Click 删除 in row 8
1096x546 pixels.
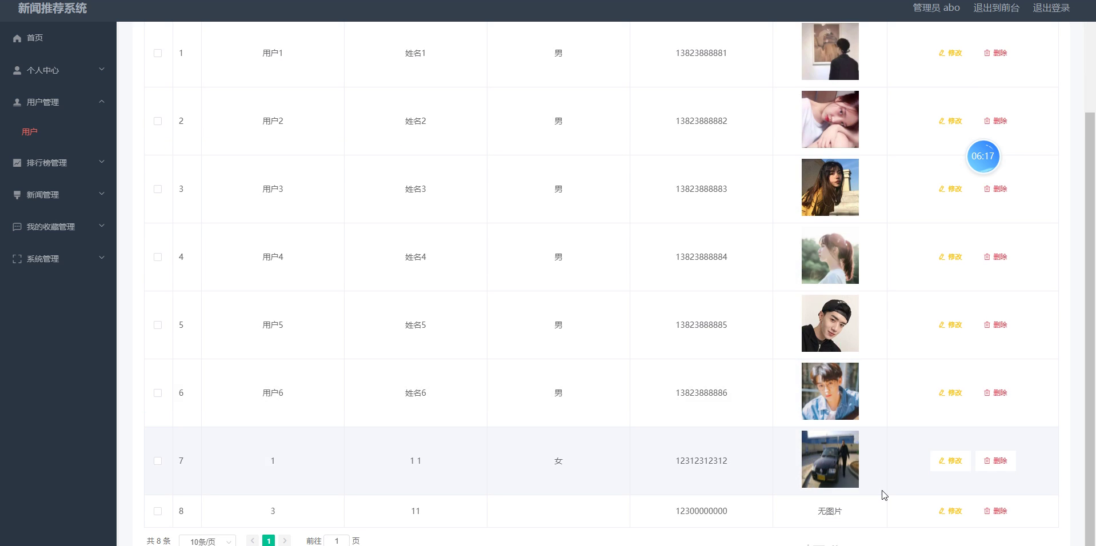pyautogui.click(x=995, y=511)
